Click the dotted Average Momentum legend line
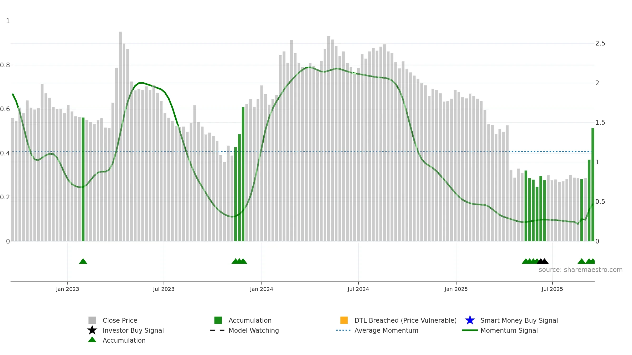Image resolution: width=632 pixels, height=355 pixels. coord(343,330)
